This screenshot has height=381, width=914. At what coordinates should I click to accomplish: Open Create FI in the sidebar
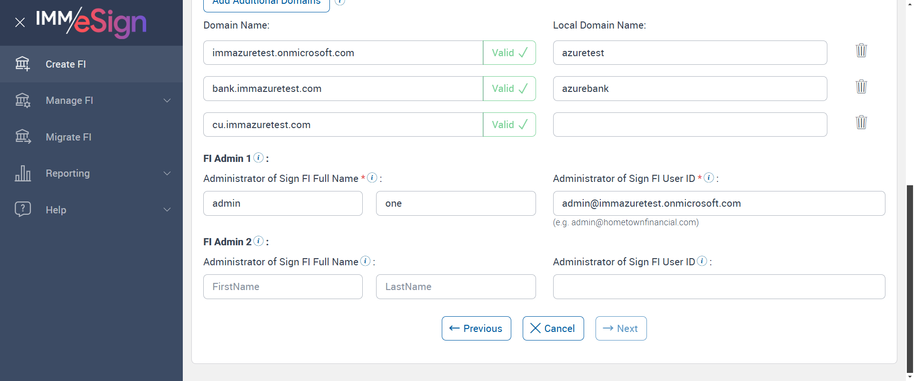point(66,64)
